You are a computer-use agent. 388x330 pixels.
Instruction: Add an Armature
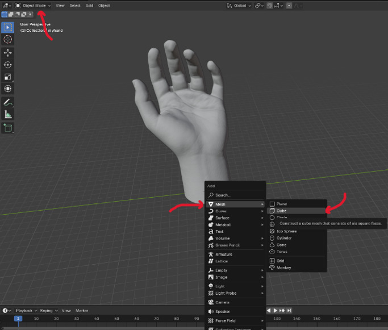point(235,254)
